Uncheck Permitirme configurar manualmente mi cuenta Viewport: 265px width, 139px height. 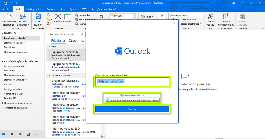pos(108,100)
